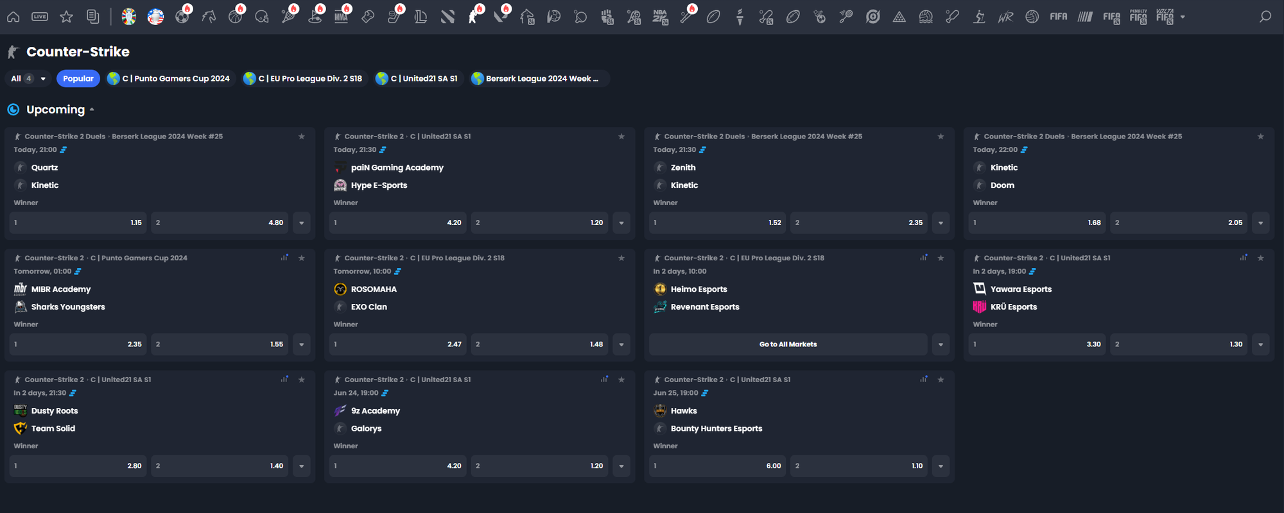This screenshot has height=513, width=1284.
Task: Favorite the Dusty Roots match
Action: point(302,380)
